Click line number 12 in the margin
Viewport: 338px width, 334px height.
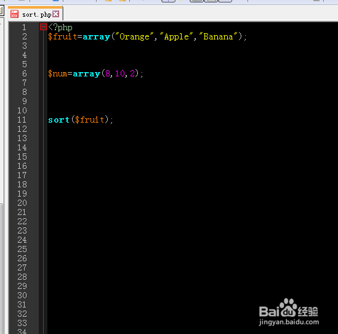(x=22, y=129)
